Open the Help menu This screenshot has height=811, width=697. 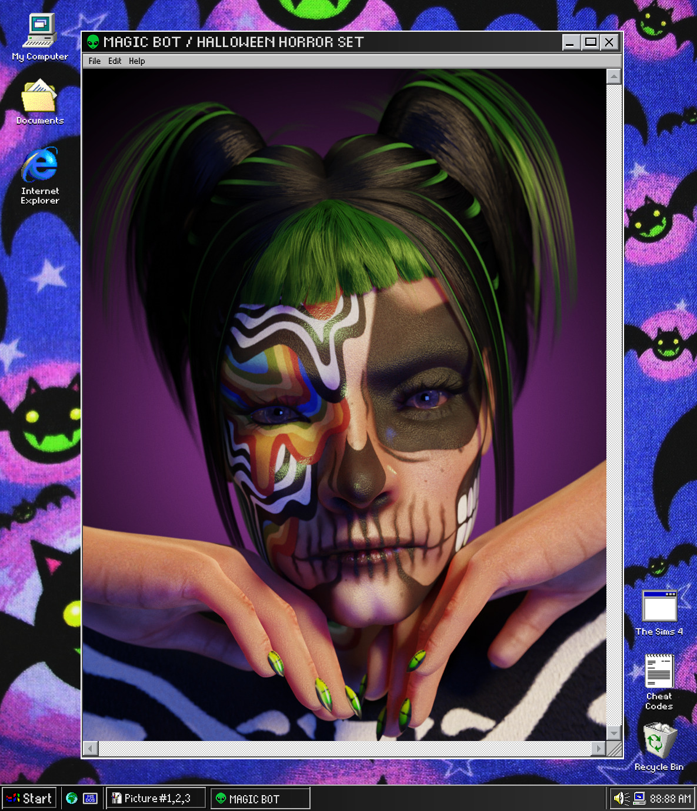[x=136, y=61]
